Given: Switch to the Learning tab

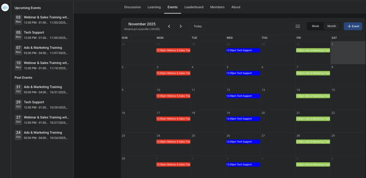Looking at the screenshot, I should coord(154,7).
